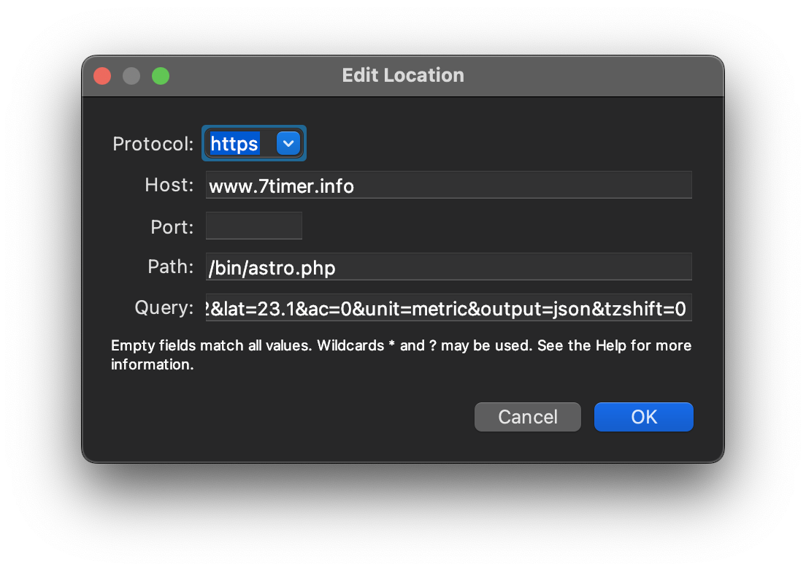Image resolution: width=806 pixels, height=571 pixels.
Task: Close the Edit Location window
Action: [x=102, y=76]
